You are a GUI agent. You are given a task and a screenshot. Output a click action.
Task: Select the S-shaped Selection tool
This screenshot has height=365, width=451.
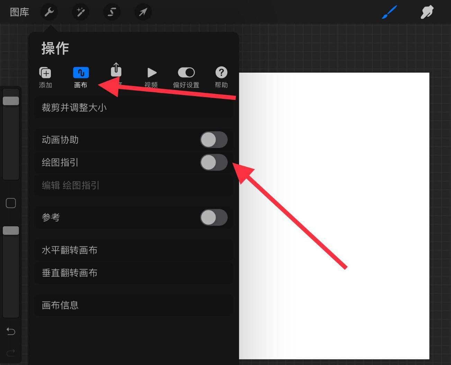tap(112, 12)
